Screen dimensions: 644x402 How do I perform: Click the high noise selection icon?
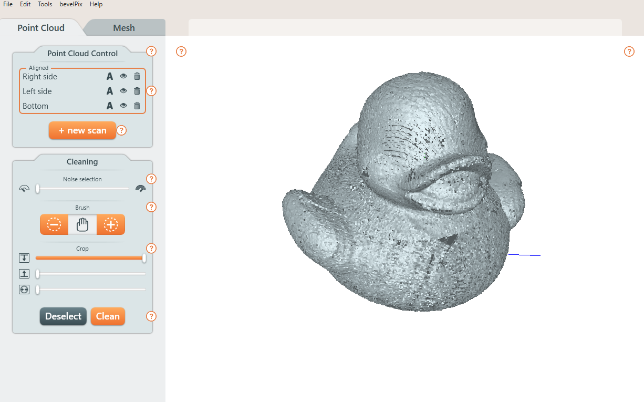(140, 189)
